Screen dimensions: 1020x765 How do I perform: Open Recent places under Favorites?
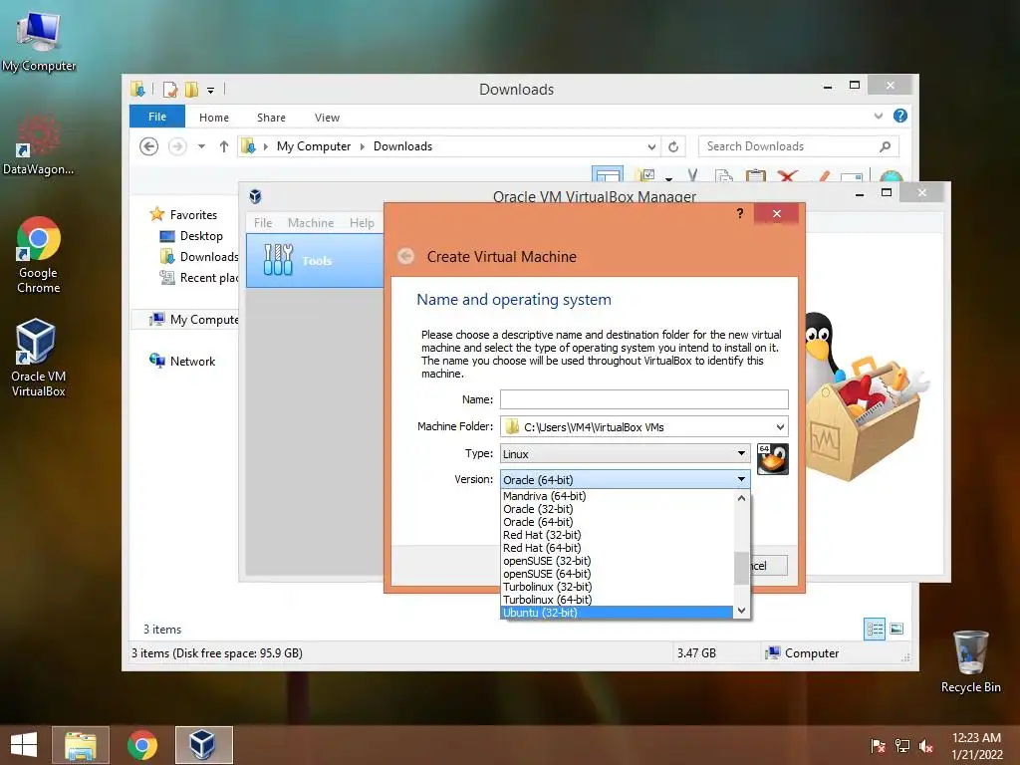[x=199, y=278]
